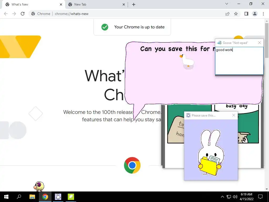Click the Chrome site info chip
Screen dimensions: 269x202
coord(41,14)
